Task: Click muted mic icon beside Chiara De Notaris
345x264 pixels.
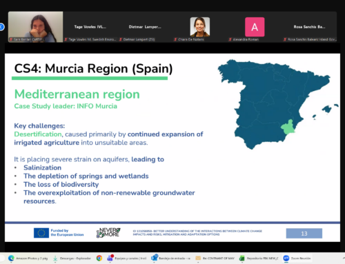Action: pos(175,39)
